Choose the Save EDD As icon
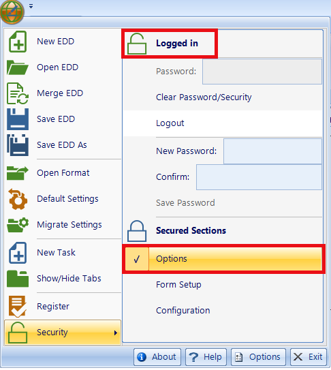The image size is (331, 370). [x=18, y=145]
